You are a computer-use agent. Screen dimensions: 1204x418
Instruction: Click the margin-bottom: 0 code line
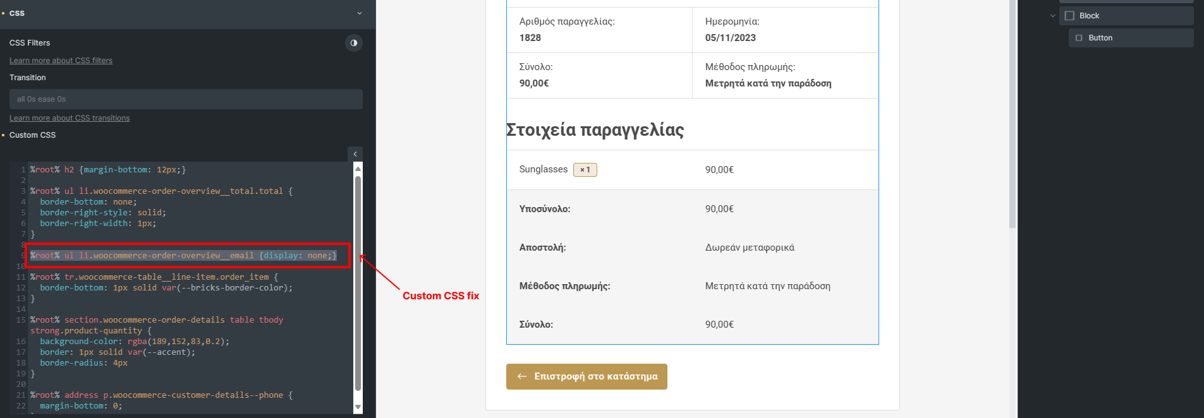(81, 406)
